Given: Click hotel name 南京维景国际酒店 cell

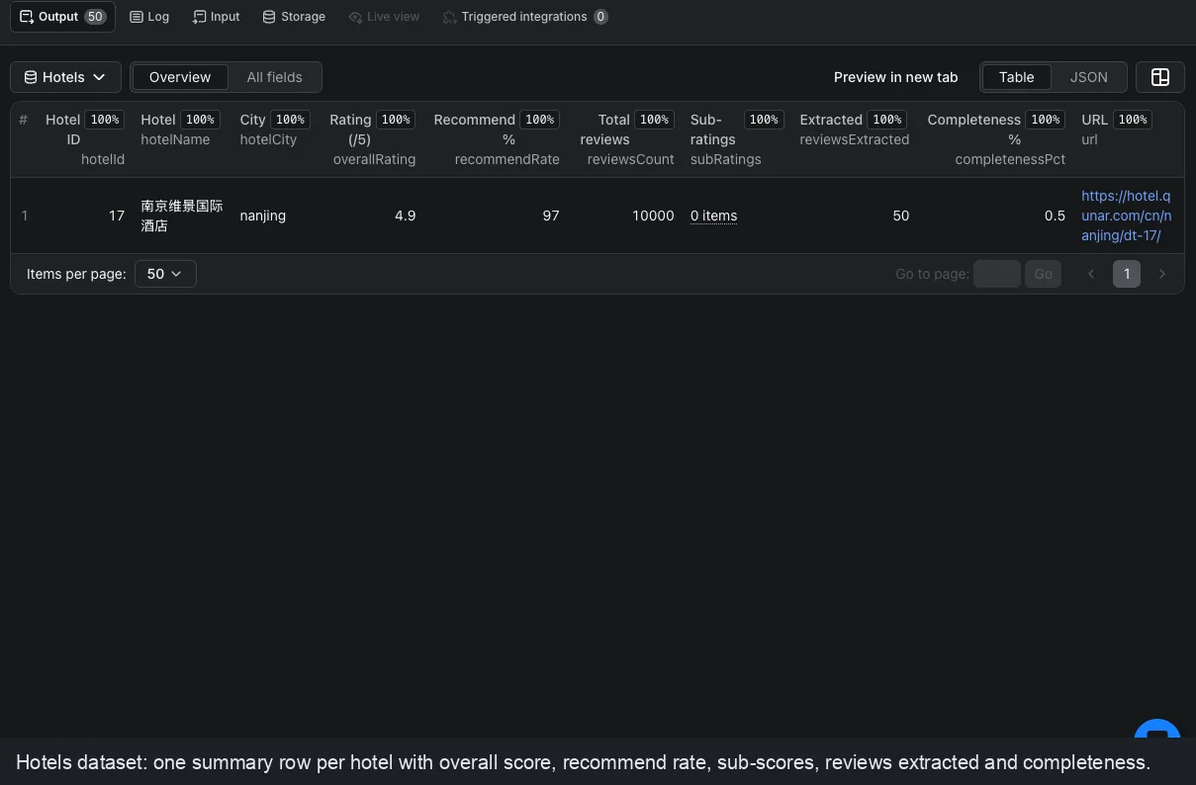Looking at the screenshot, I should [x=182, y=216].
